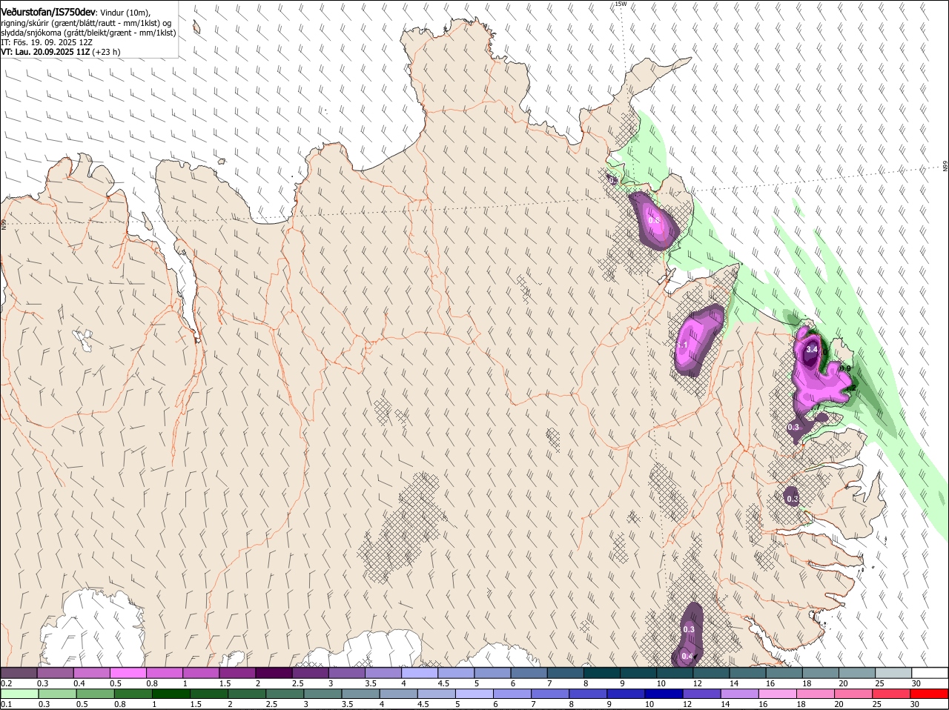Select the bottom-row pink swatch between 16 and 18
The image size is (949, 710).
[x=779, y=694]
